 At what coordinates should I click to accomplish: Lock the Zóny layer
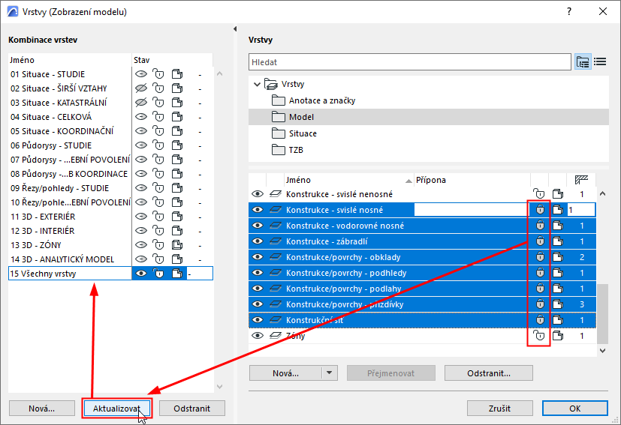[x=539, y=336]
